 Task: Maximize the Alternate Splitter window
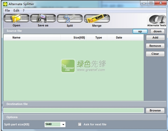[151, 3]
